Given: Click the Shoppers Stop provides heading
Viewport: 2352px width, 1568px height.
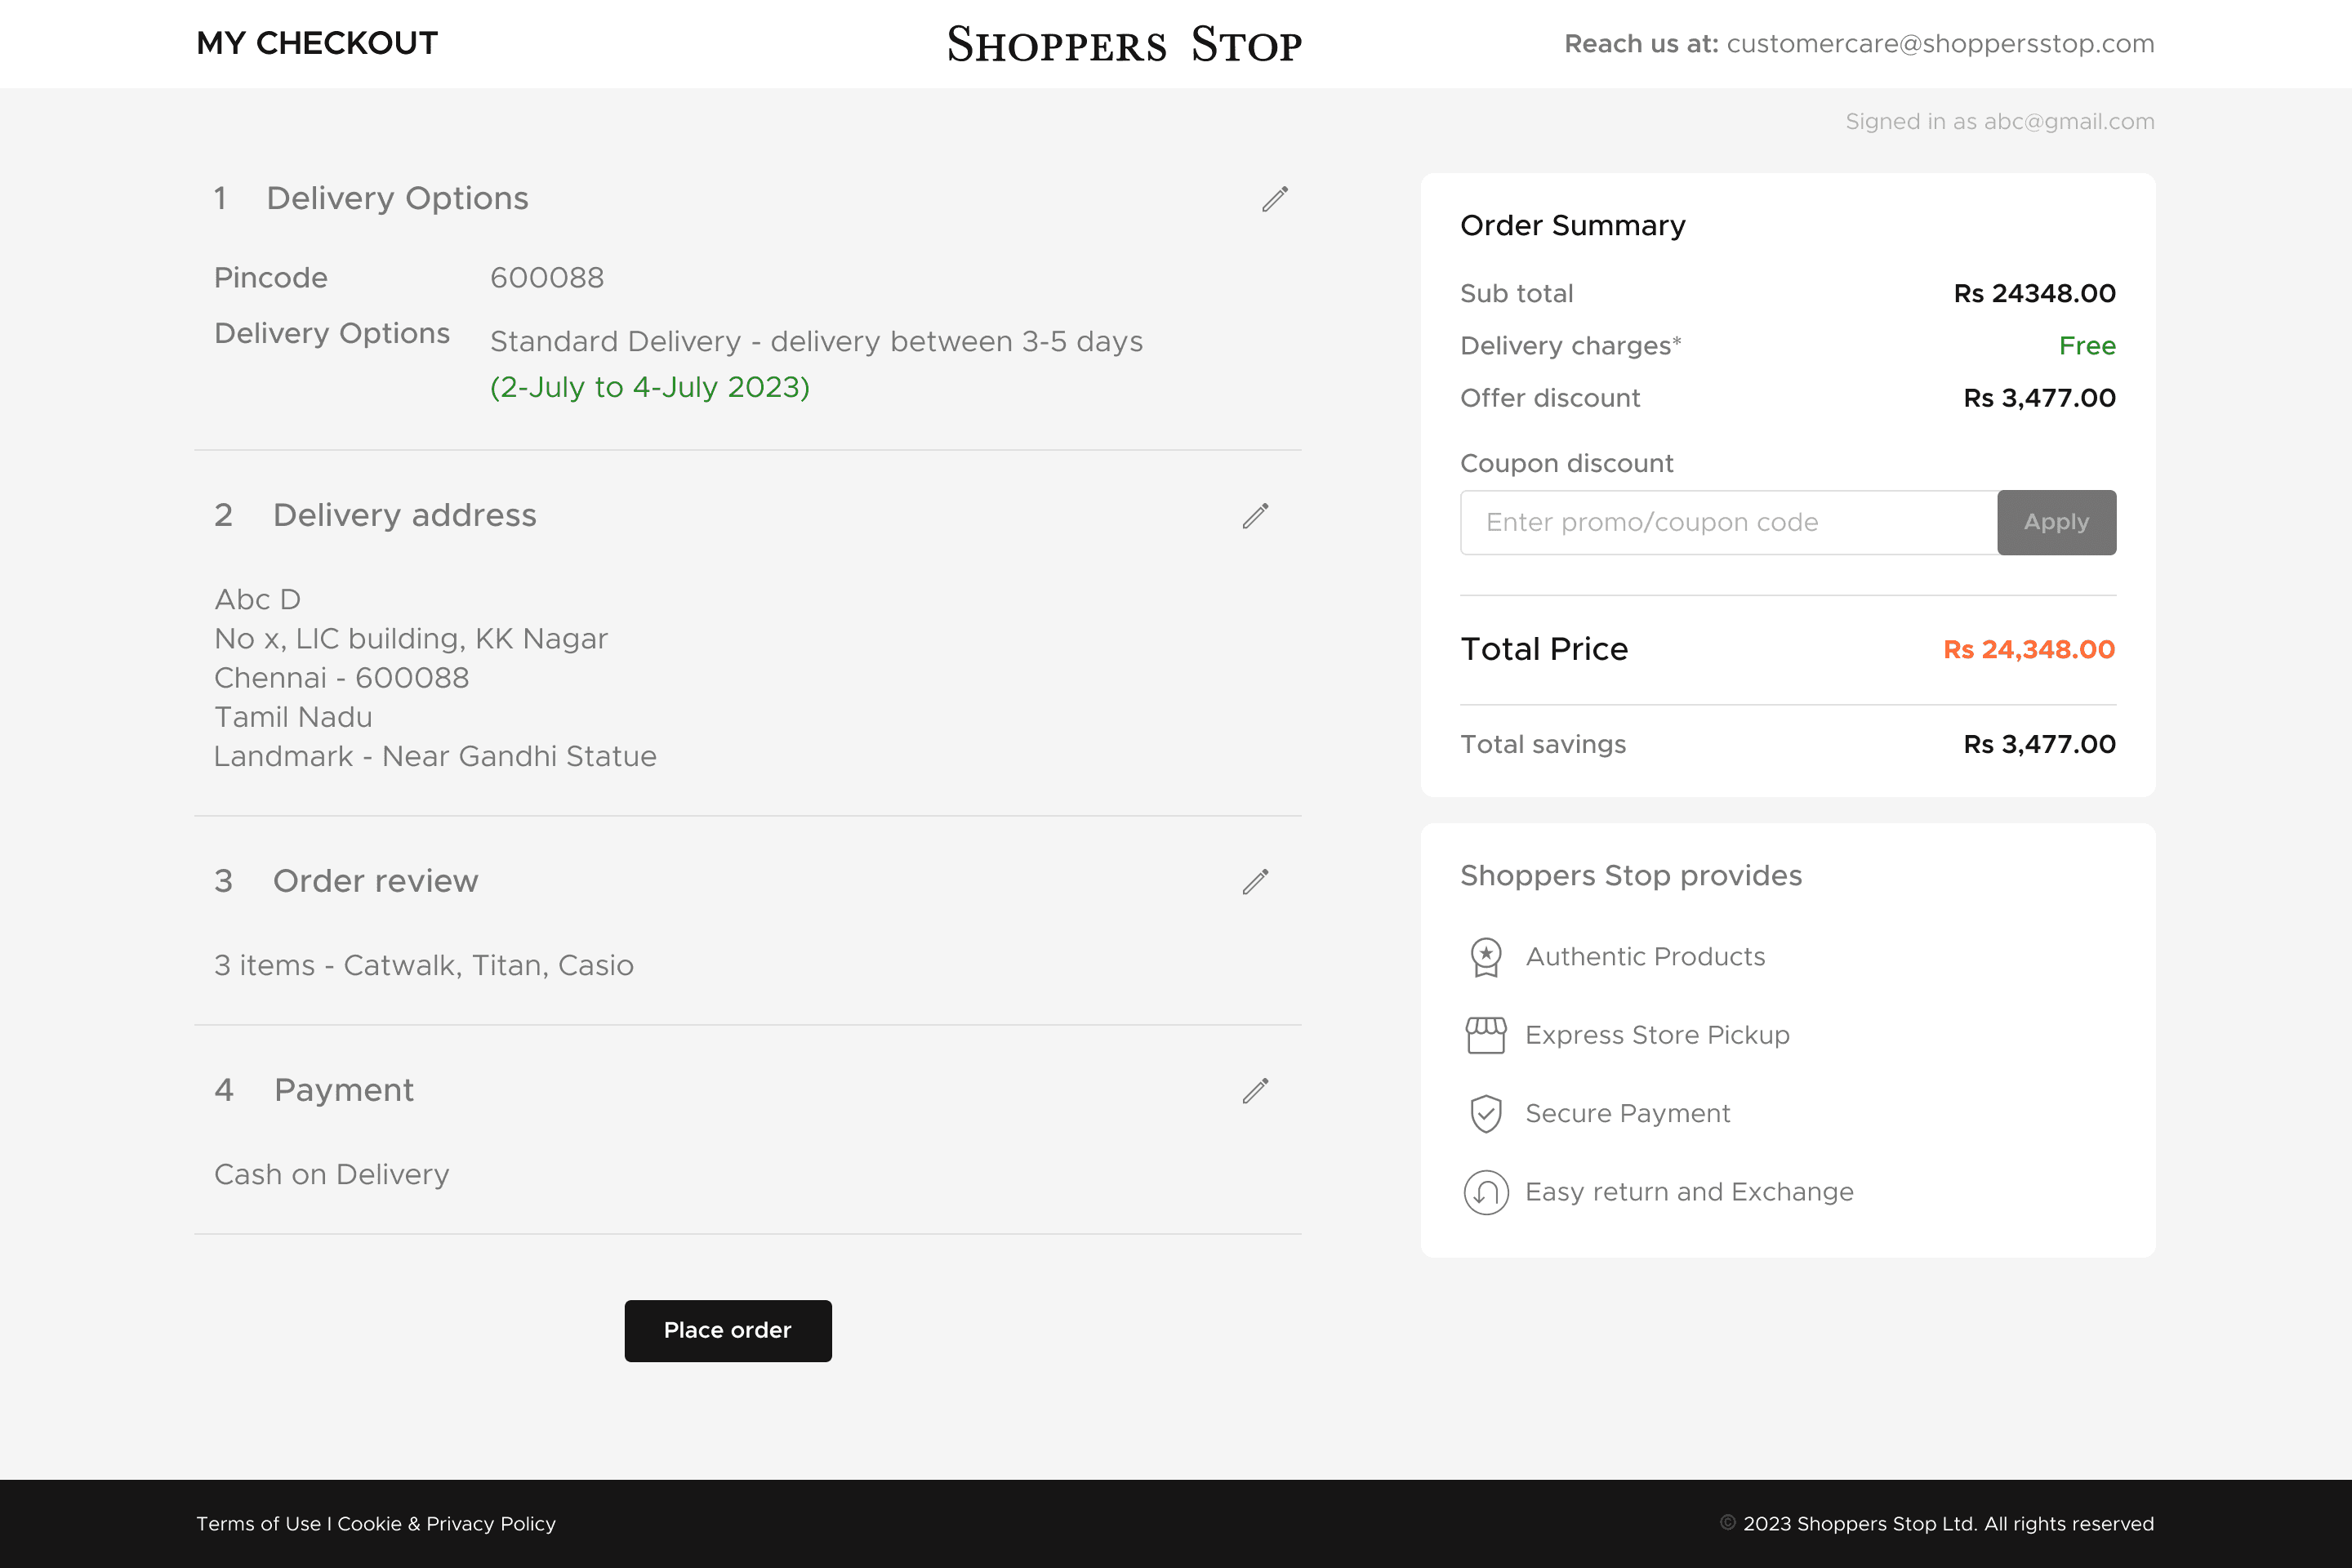Looking at the screenshot, I should pos(1631,876).
